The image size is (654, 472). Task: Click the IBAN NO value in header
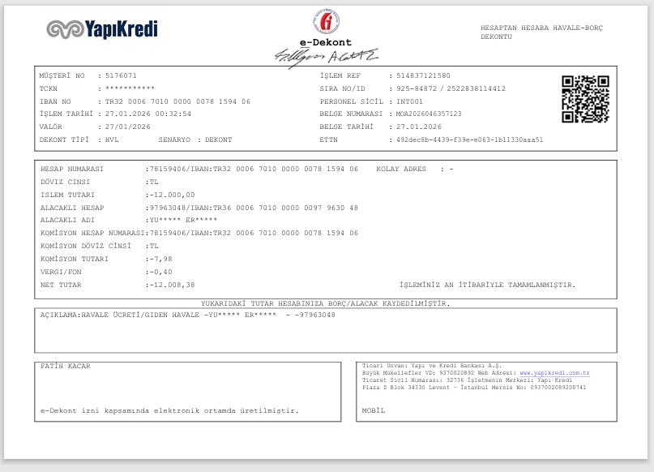[177, 101]
